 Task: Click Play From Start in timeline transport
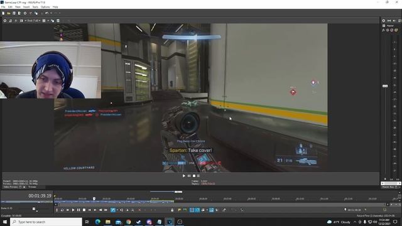click(68, 210)
